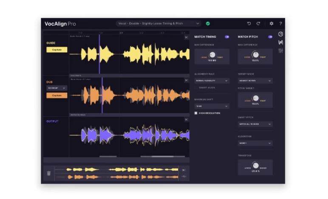This screenshot has height=199, width=328.
Task: Open the Dub group dropdown
Action: [x=57, y=88]
